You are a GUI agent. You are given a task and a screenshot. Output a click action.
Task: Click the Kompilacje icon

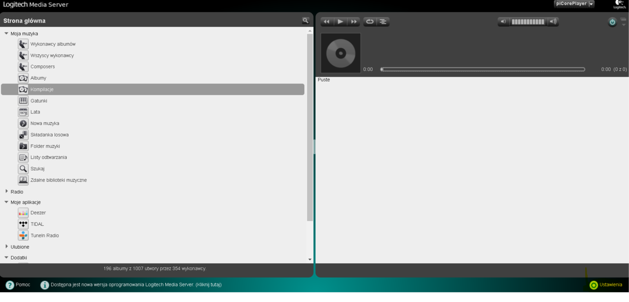23,90
